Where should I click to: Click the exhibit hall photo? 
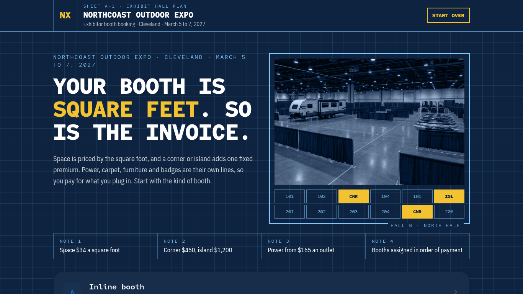point(369,122)
